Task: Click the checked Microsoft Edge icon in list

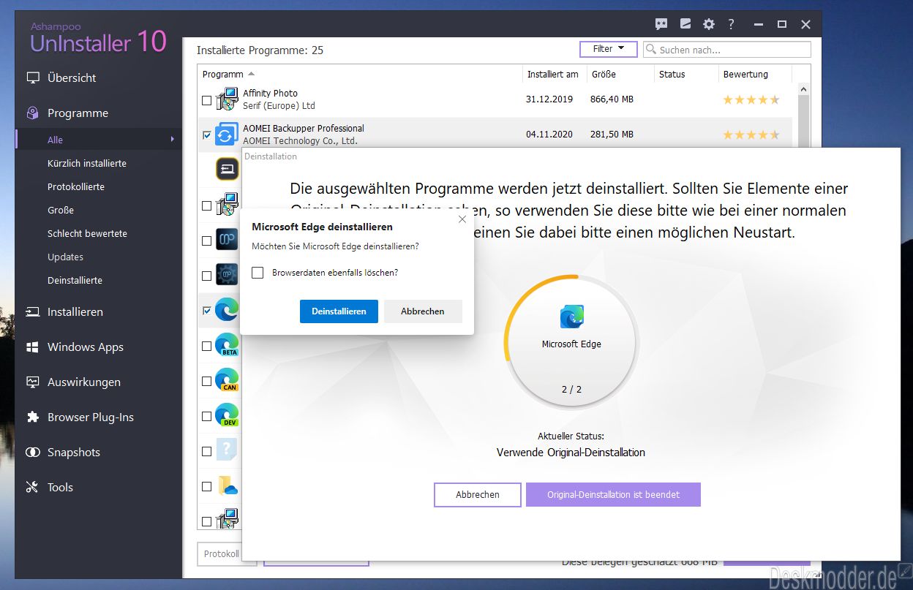Action: 228,310
